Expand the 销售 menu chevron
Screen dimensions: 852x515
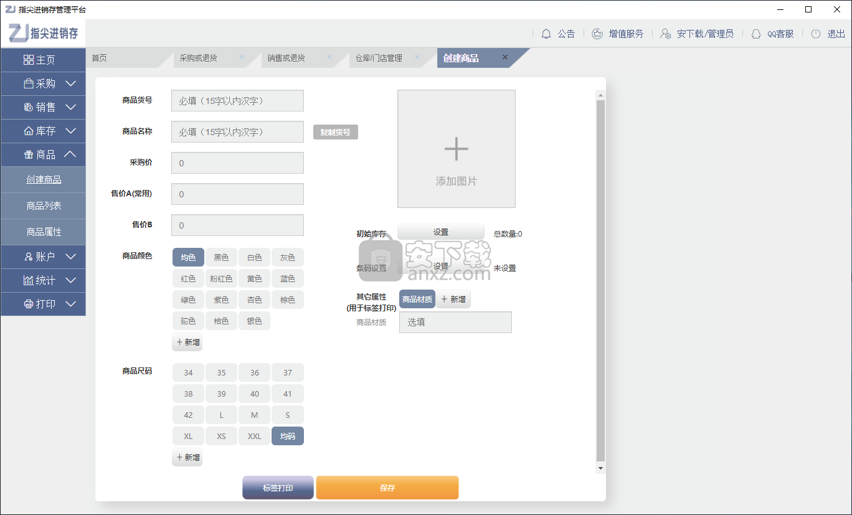(70, 107)
